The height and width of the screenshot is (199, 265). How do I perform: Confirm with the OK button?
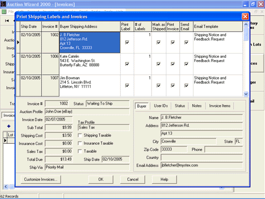coord(101,179)
